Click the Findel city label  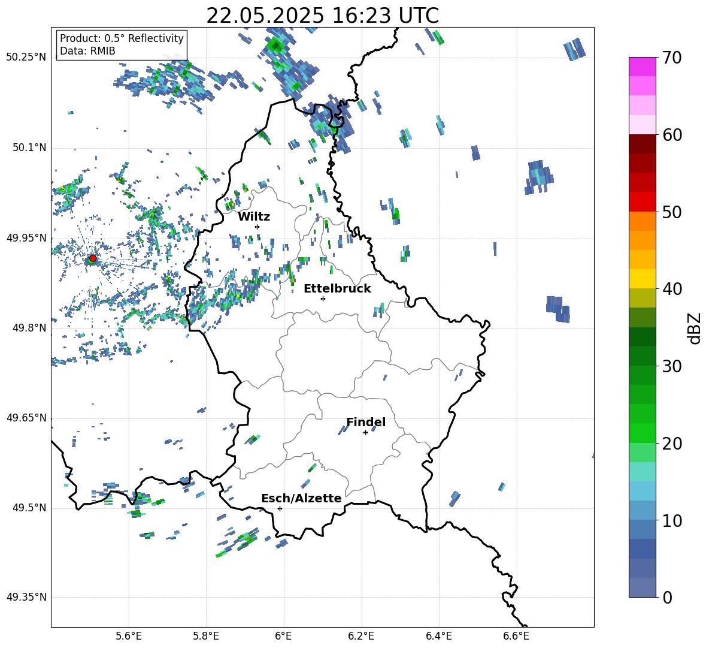click(366, 422)
